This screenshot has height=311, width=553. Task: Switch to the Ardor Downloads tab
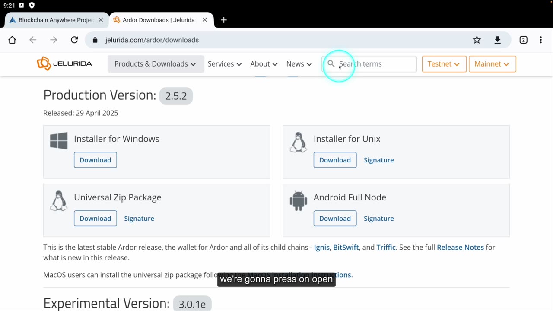pos(159,20)
